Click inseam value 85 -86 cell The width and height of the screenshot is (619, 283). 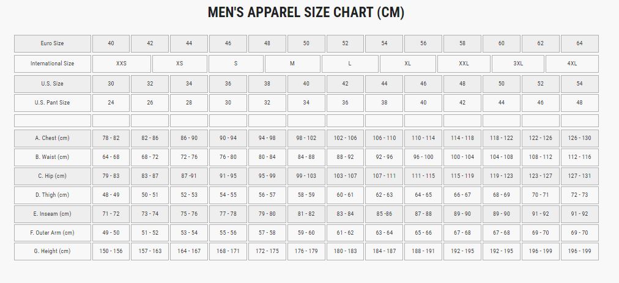coord(384,214)
